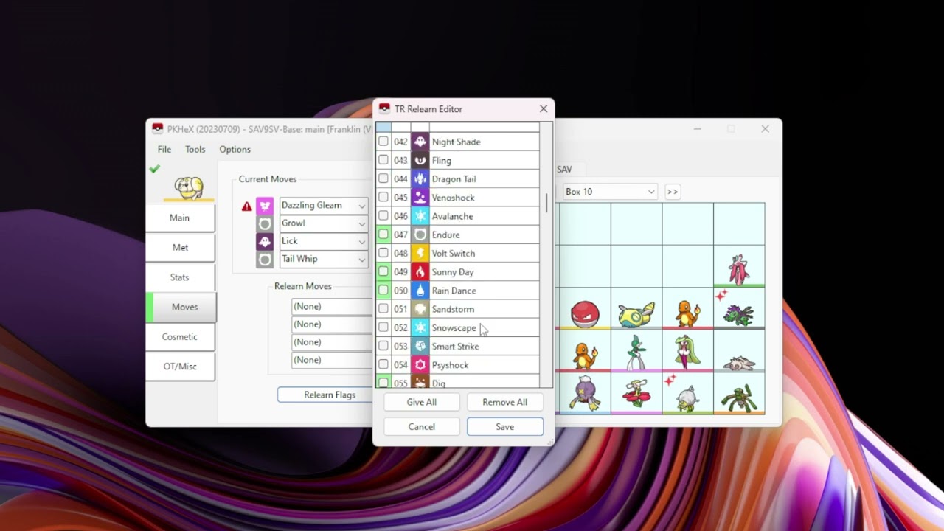Open the File menu in PKHeX

[x=164, y=149]
